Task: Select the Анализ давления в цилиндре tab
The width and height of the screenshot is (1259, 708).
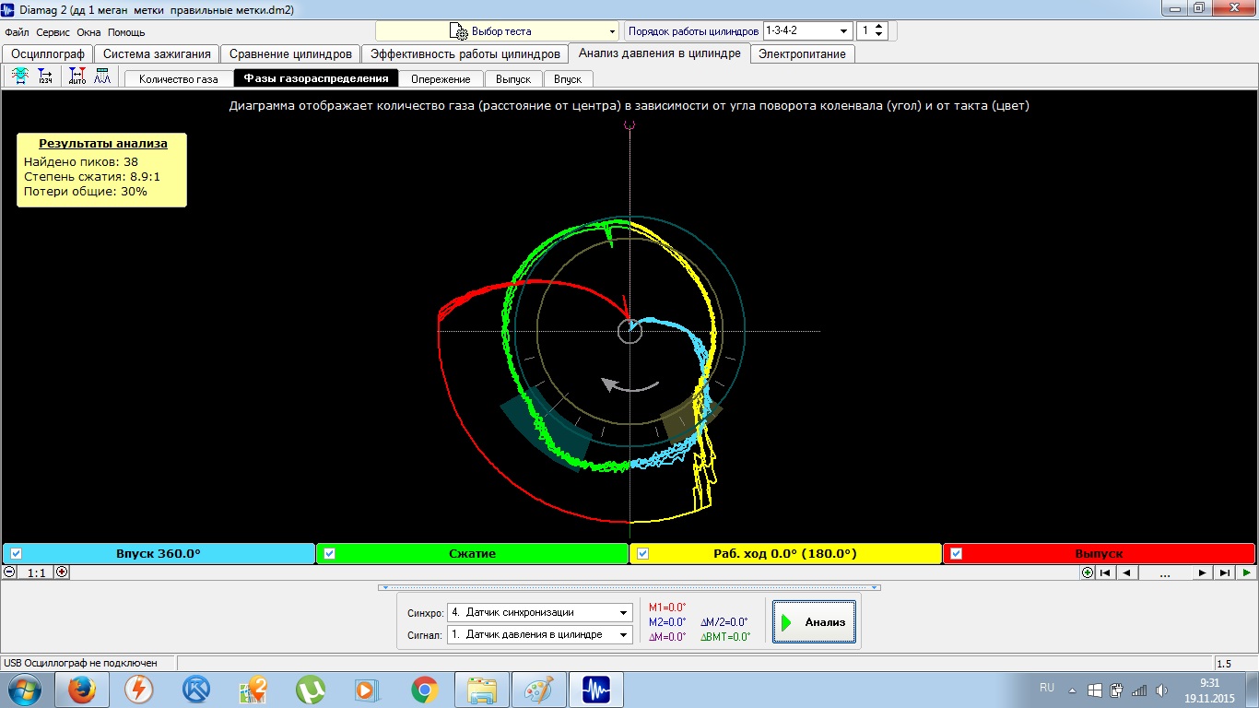Action: coord(659,53)
